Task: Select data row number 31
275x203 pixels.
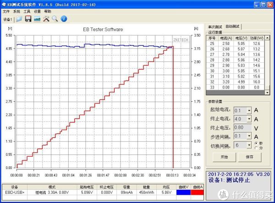Action: [x=236, y=77]
